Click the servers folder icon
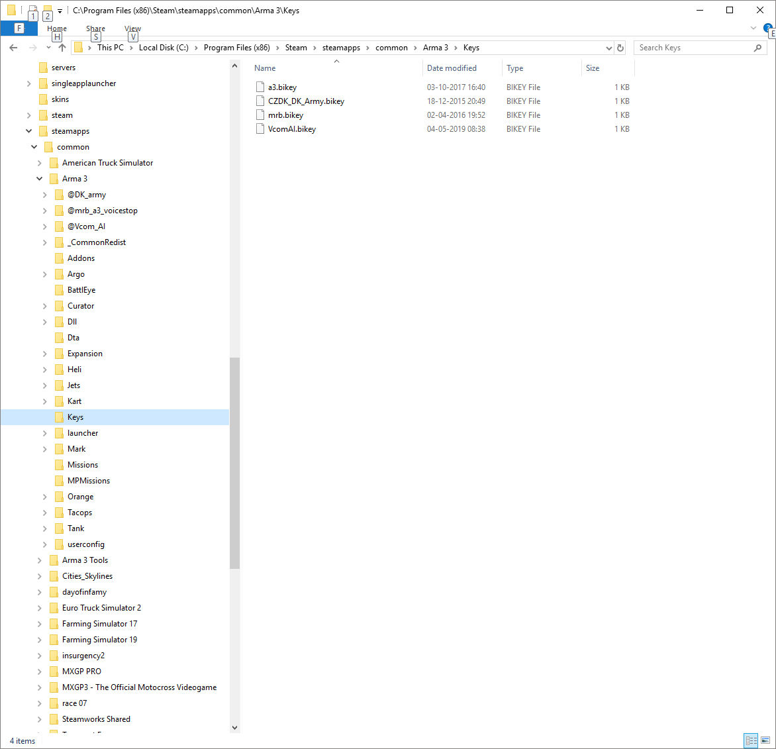Image resolution: width=776 pixels, height=749 pixels. click(x=43, y=68)
